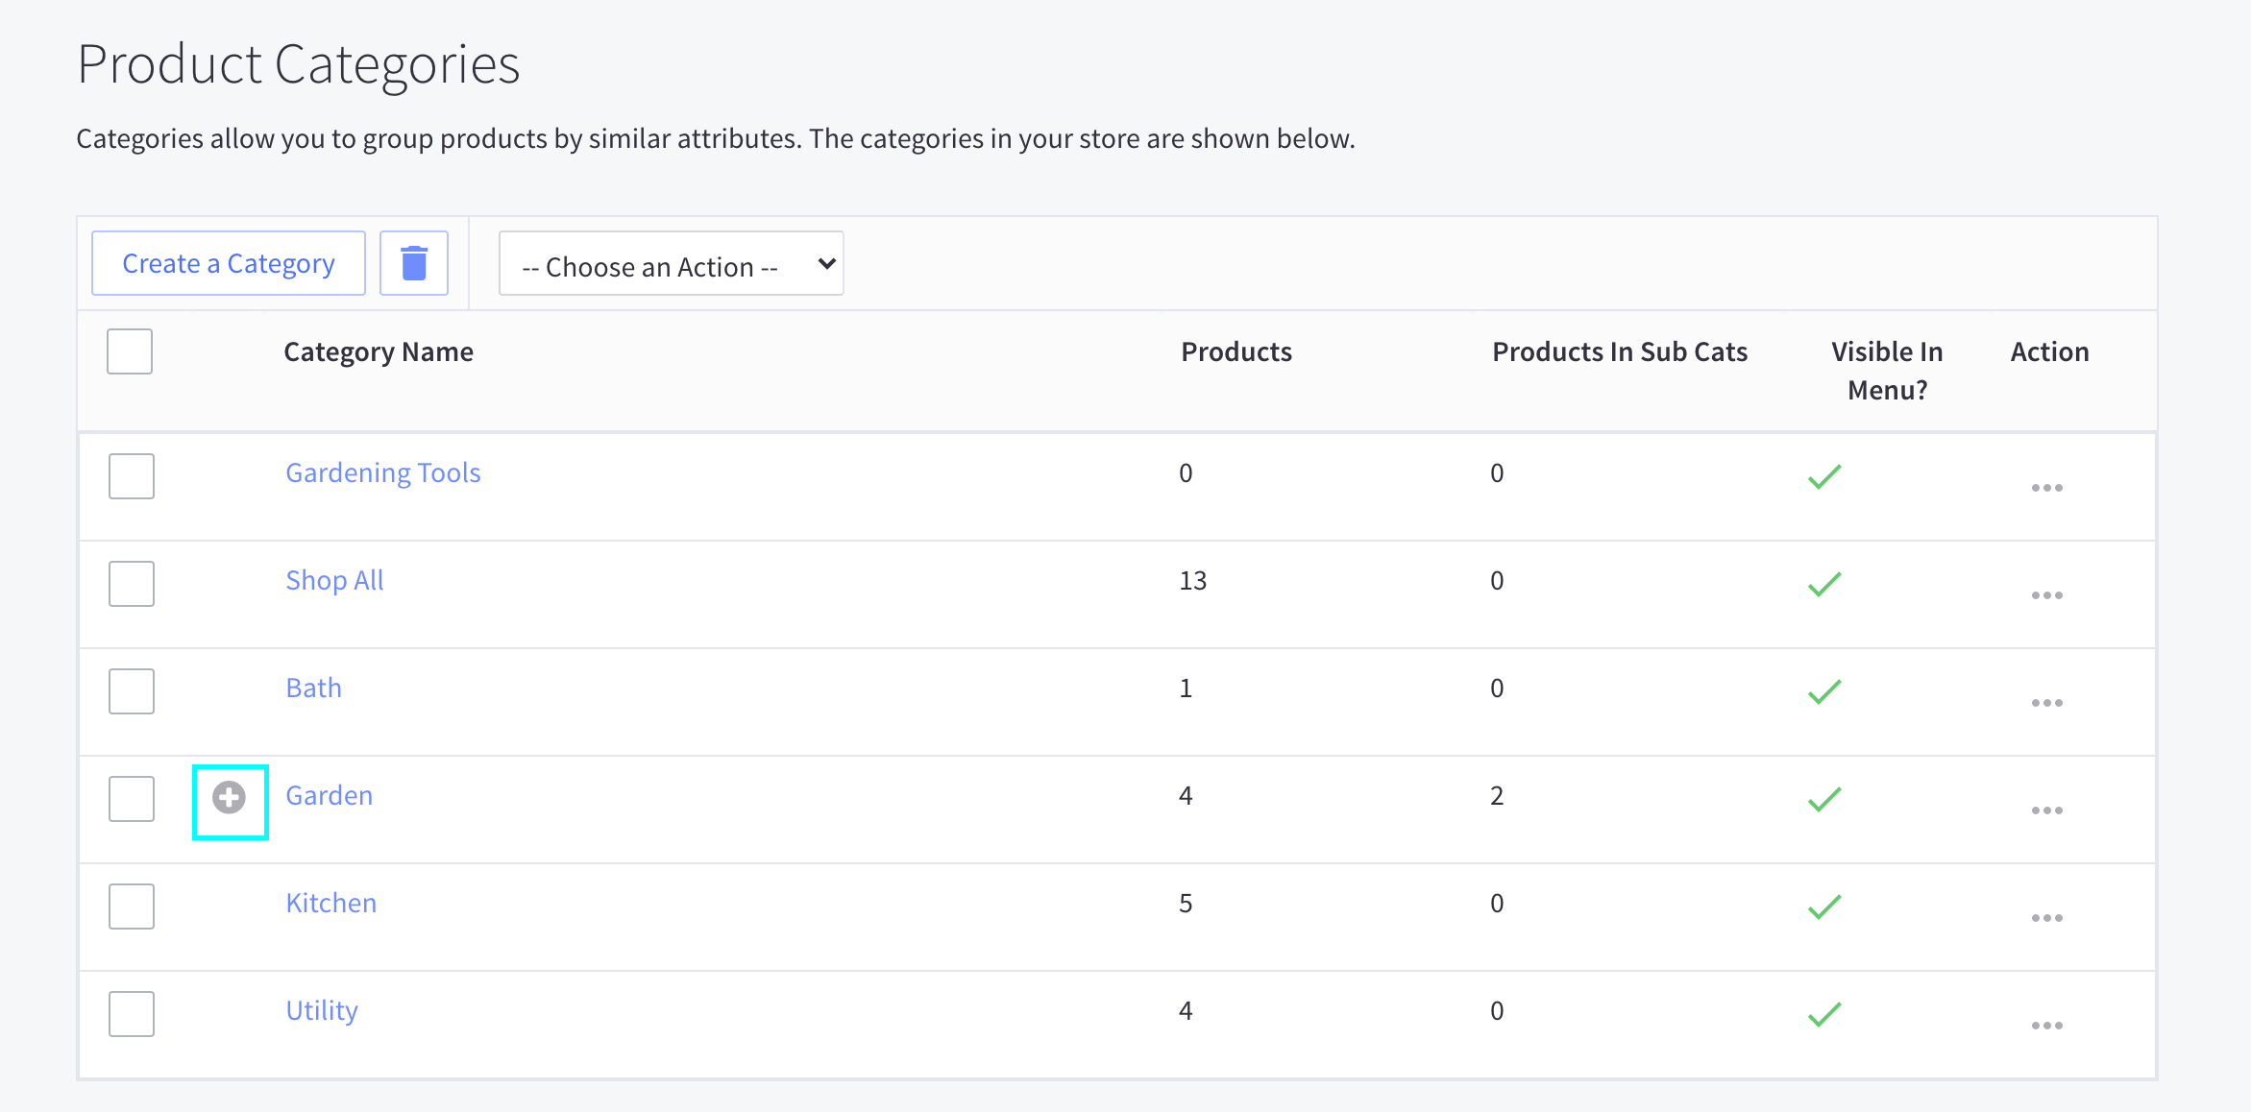
Task: Click the trash delete icon
Action: pos(414,263)
